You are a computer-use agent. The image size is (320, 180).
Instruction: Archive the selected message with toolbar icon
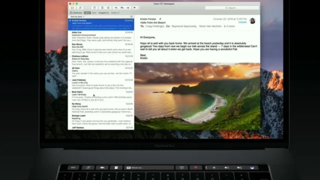[94, 8]
